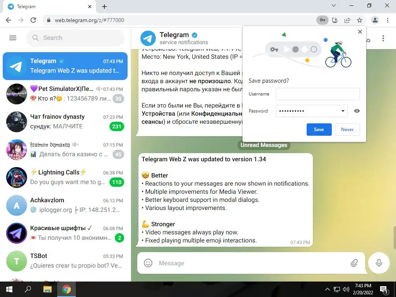Click Telegram logo in chat header
The image size is (396, 297).
coord(148,38)
